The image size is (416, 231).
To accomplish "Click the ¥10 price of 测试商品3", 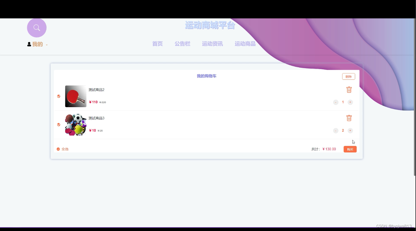I will coord(92,130).
